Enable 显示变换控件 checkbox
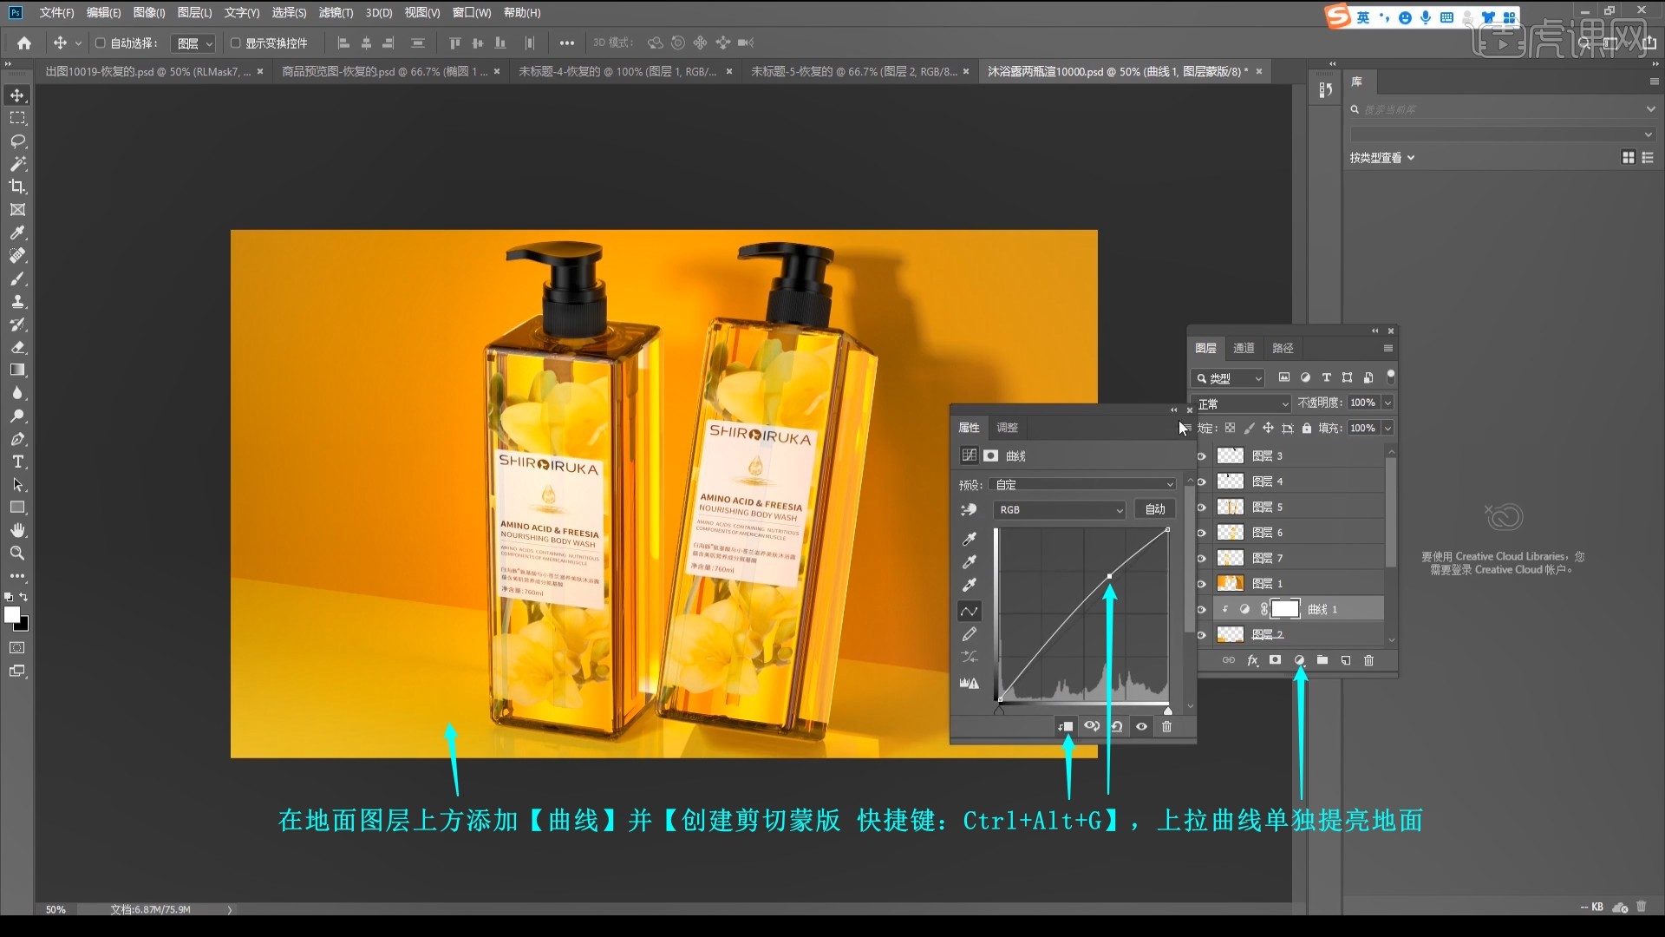 (x=235, y=43)
